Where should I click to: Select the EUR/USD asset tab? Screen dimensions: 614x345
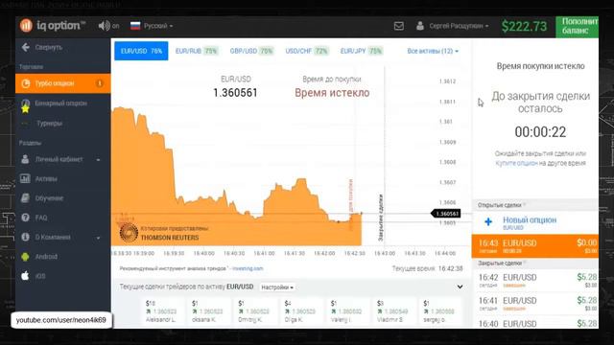141,51
